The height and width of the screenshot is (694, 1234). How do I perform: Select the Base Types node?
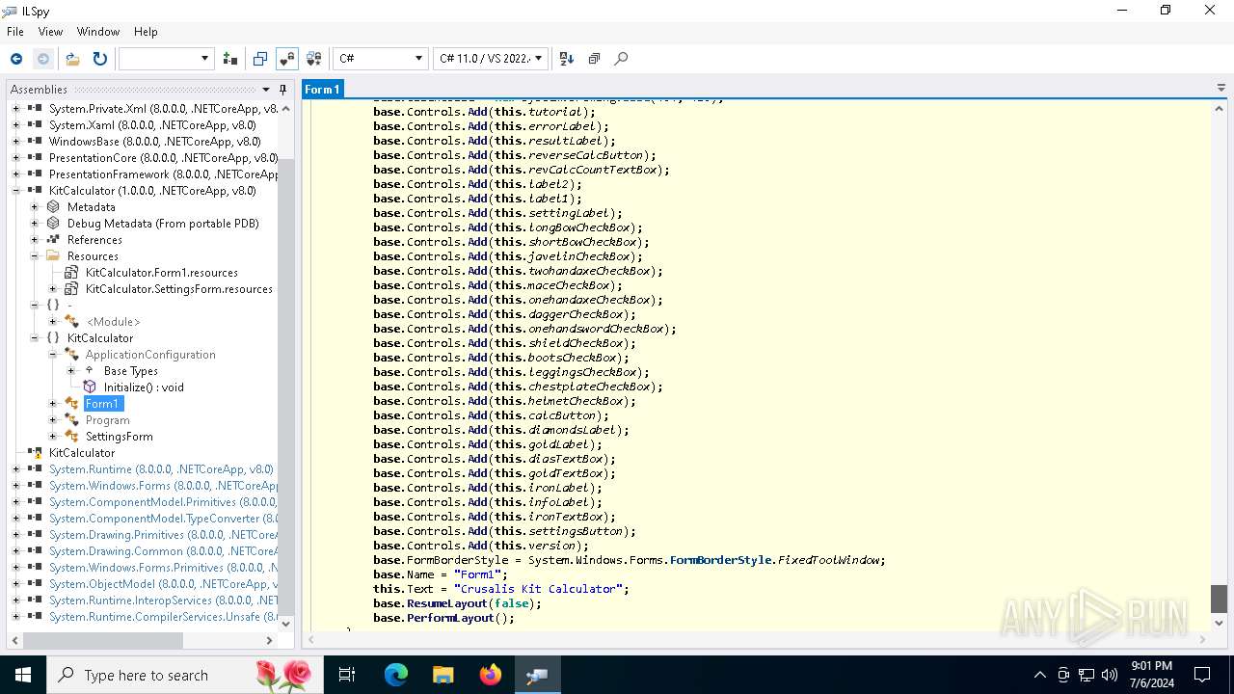tap(131, 371)
